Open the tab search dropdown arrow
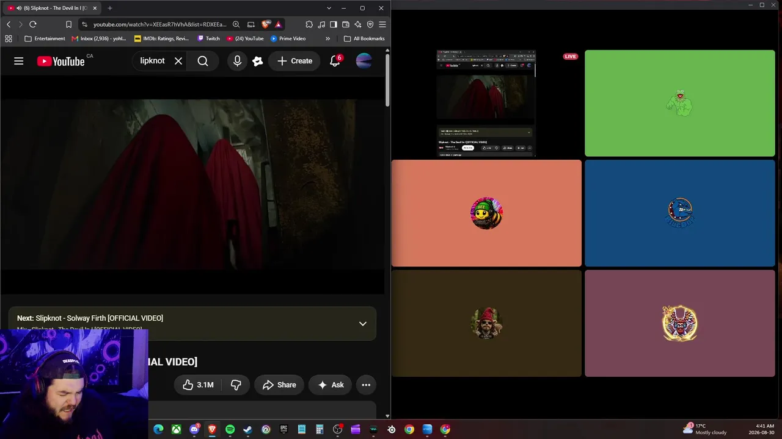The image size is (782, 439). [x=329, y=8]
